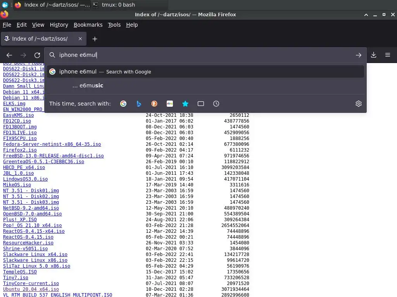Open HBCD_PE_x64.iso link

pos(24,167)
